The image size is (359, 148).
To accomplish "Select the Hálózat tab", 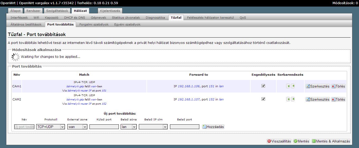I will (x=80, y=11).
